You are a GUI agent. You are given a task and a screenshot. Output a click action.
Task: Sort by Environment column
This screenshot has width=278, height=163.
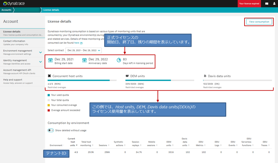[x=57, y=145]
